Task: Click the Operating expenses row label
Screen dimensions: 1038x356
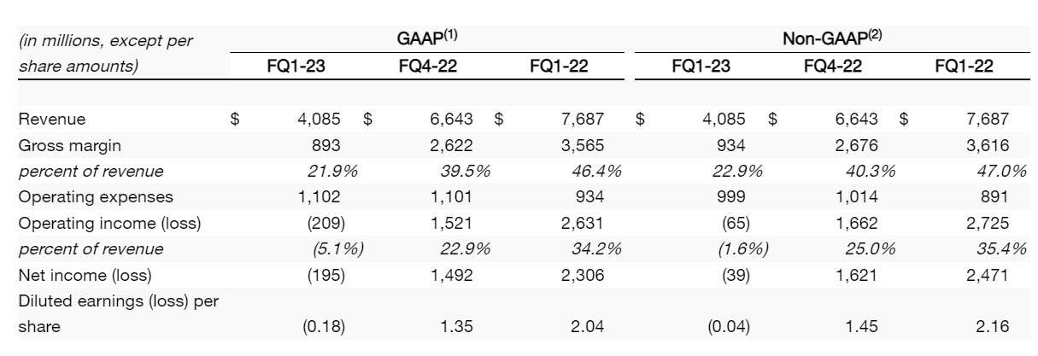Action: 95,197
